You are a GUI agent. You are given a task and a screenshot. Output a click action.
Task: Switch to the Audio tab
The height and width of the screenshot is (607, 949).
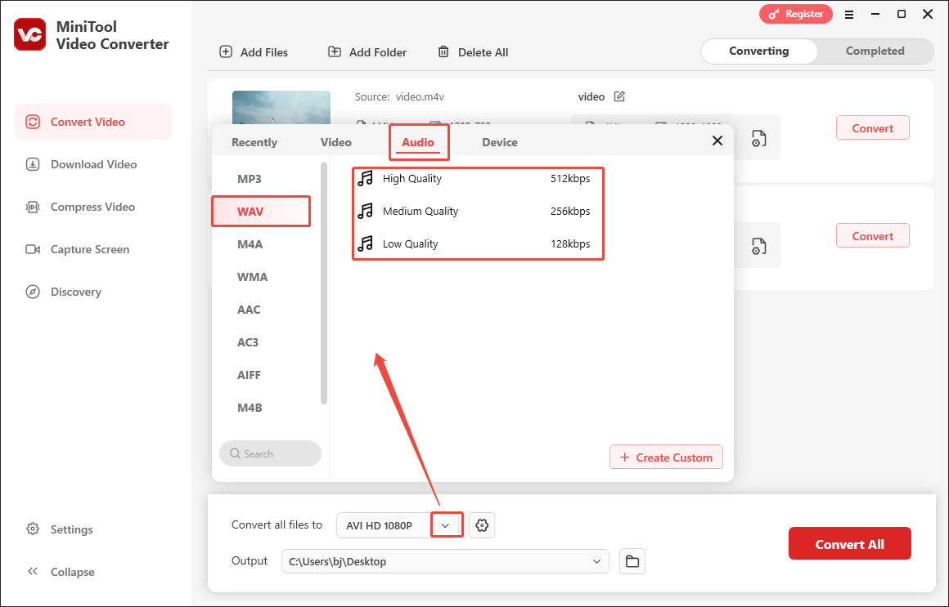coord(418,142)
